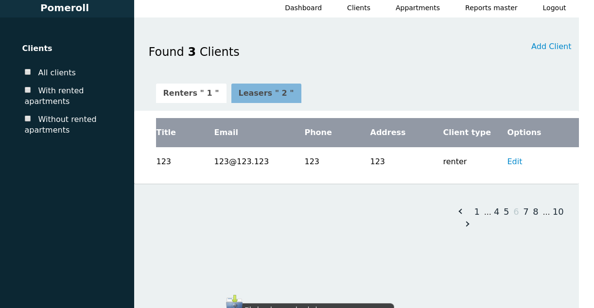Navigate to Appartments in top menu
This screenshot has width=594, height=308.
(x=418, y=8)
